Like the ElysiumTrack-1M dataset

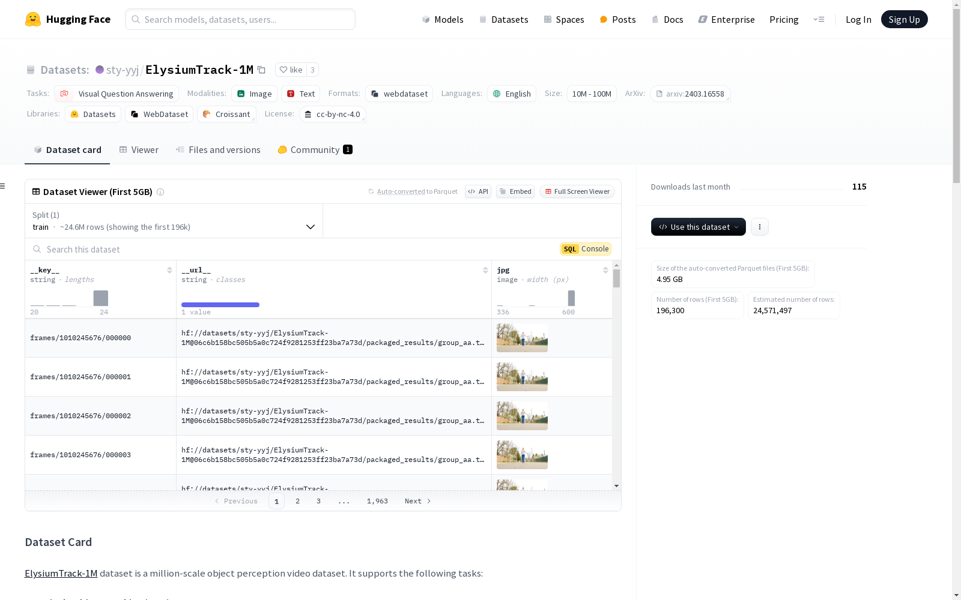tap(291, 70)
